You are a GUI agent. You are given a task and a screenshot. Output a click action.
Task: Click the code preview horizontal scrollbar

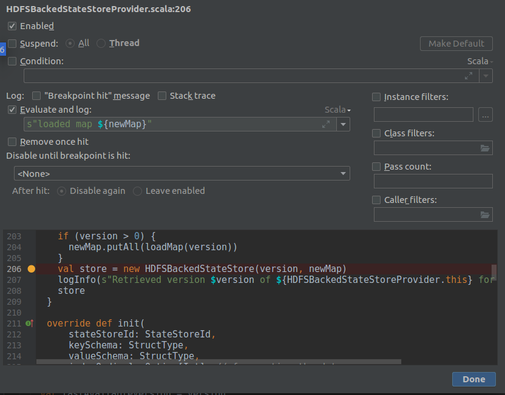coord(219,362)
